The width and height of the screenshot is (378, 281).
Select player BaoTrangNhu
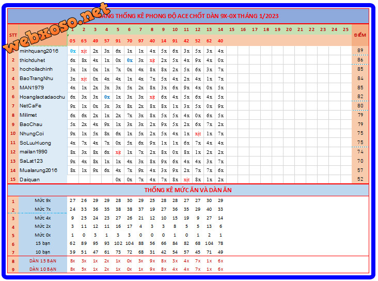[36, 79]
